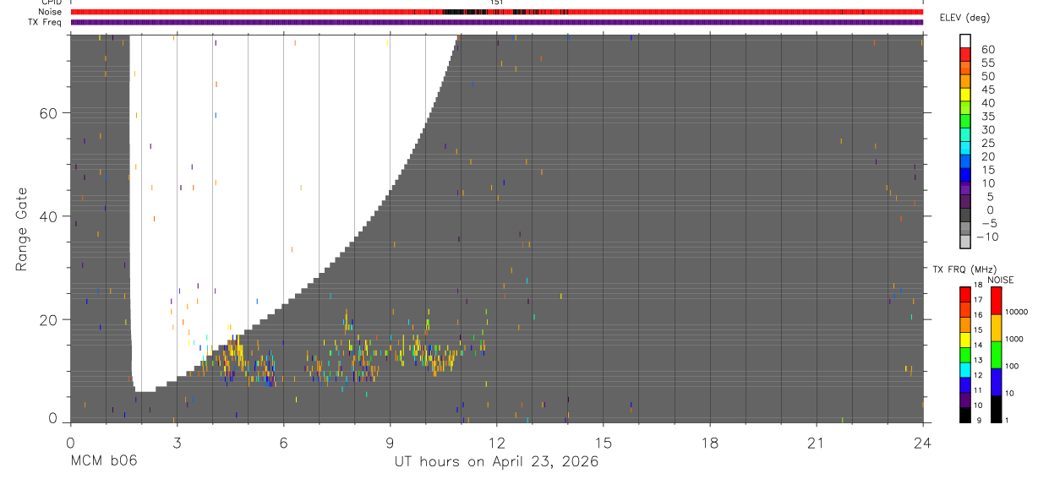Viewport: 1038px width, 479px height.
Task: Click the '151' CPID value at top
Action: [497, 3]
